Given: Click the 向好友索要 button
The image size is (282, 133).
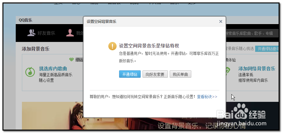Looking at the screenshot, I should (x=155, y=74).
